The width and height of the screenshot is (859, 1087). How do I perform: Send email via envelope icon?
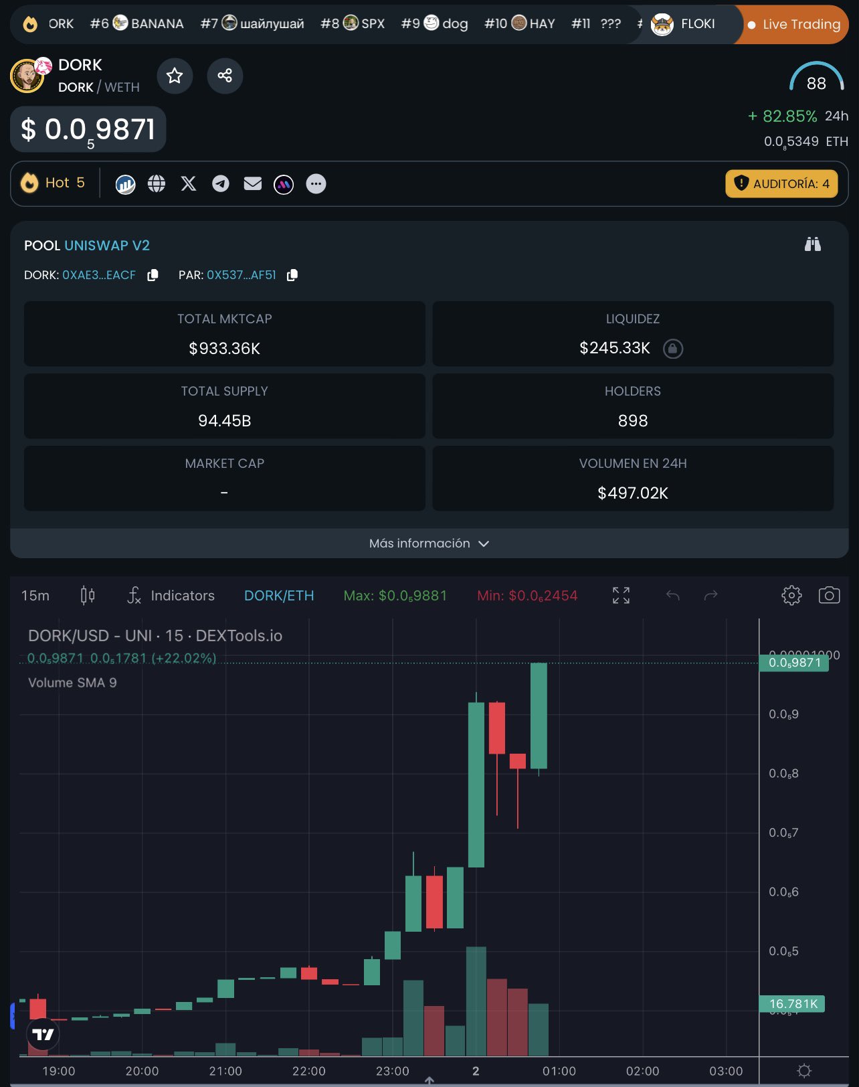coord(253,183)
